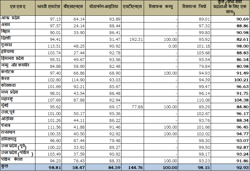Select the एमटीएनएल column header cell

point(133,7)
